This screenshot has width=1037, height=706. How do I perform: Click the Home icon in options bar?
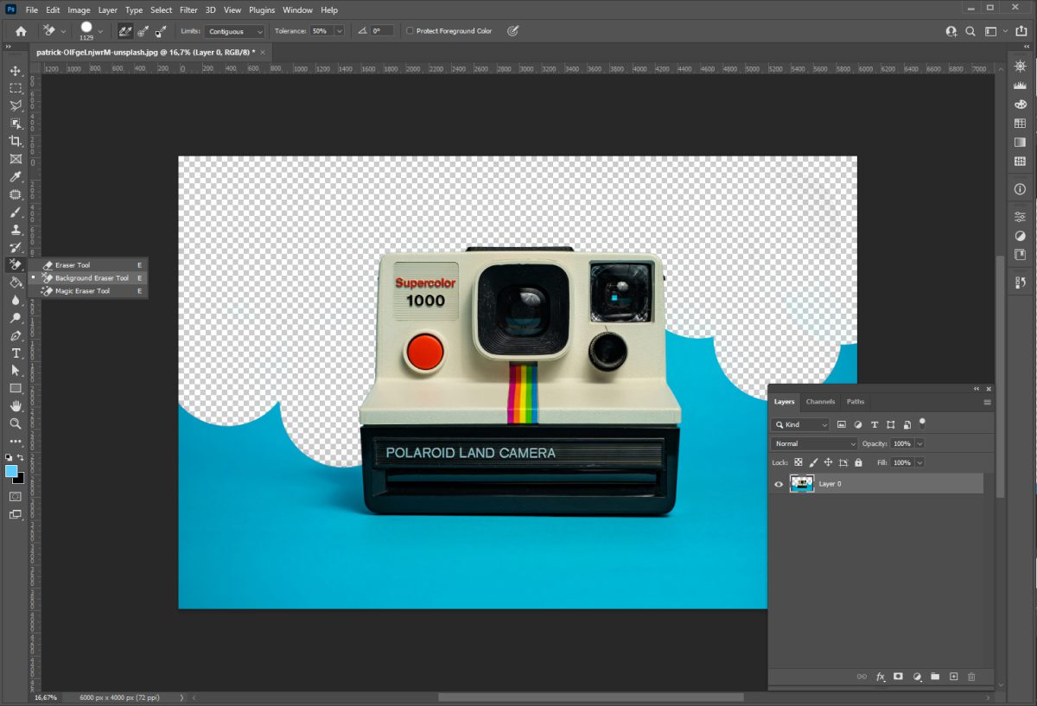pos(21,31)
